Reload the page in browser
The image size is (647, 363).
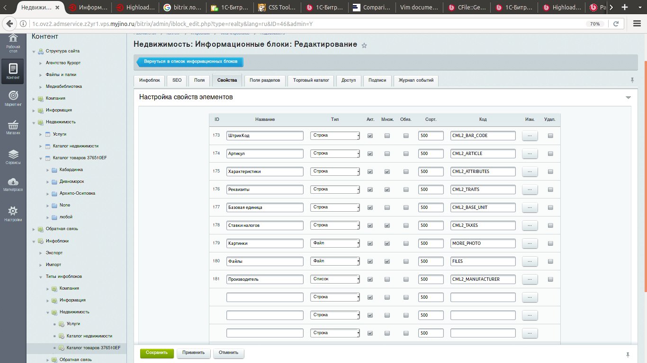click(616, 24)
